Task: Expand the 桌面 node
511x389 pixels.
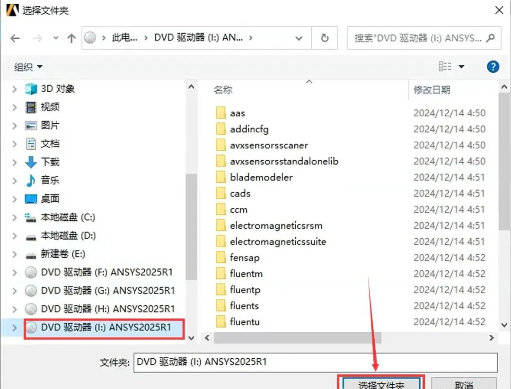Action: [x=14, y=199]
